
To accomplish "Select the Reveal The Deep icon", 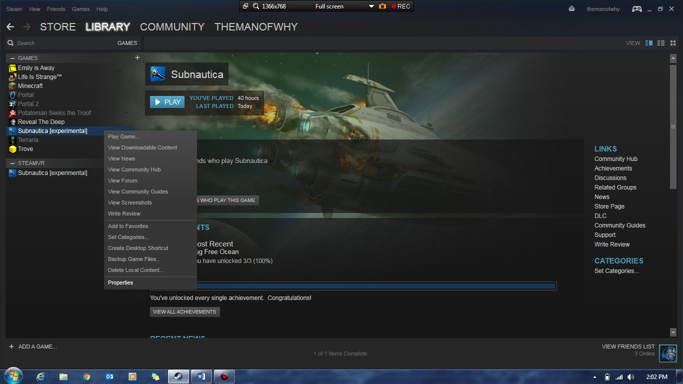I will [x=12, y=122].
